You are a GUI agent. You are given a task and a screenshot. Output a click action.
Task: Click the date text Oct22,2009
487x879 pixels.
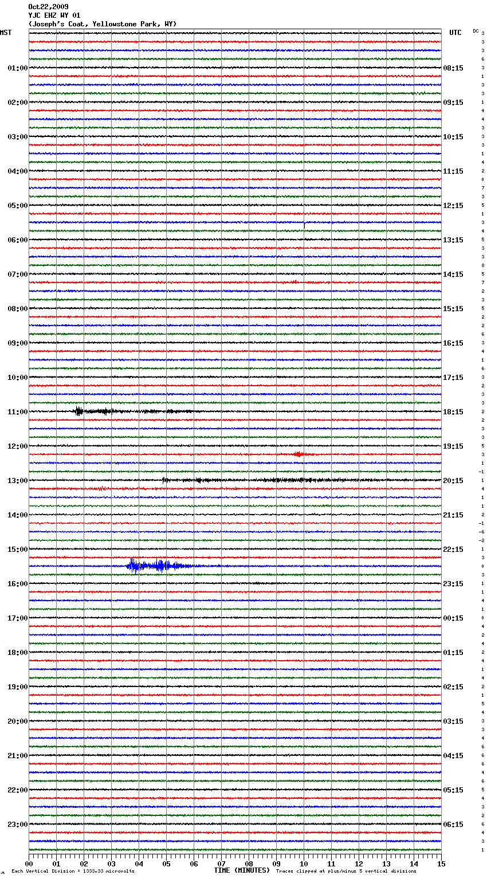point(48,7)
